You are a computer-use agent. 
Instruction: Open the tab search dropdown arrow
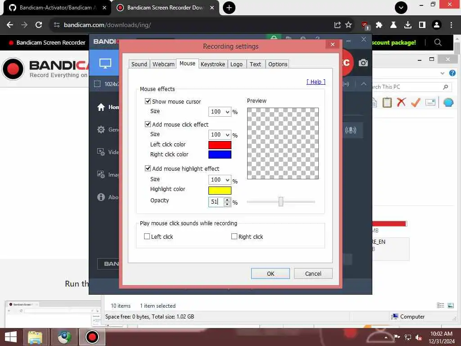[401, 8]
